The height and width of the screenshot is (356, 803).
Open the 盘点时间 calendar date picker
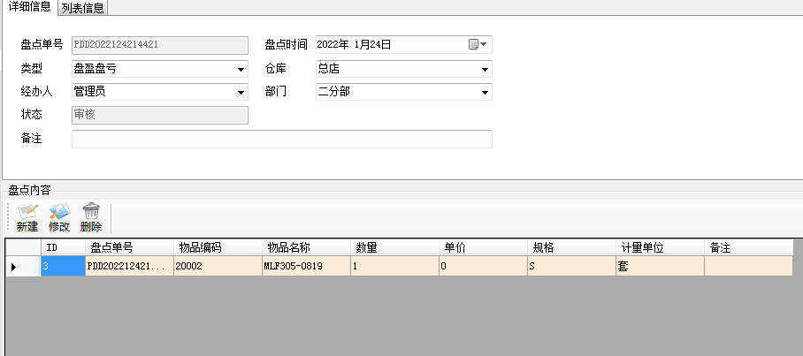(478, 44)
